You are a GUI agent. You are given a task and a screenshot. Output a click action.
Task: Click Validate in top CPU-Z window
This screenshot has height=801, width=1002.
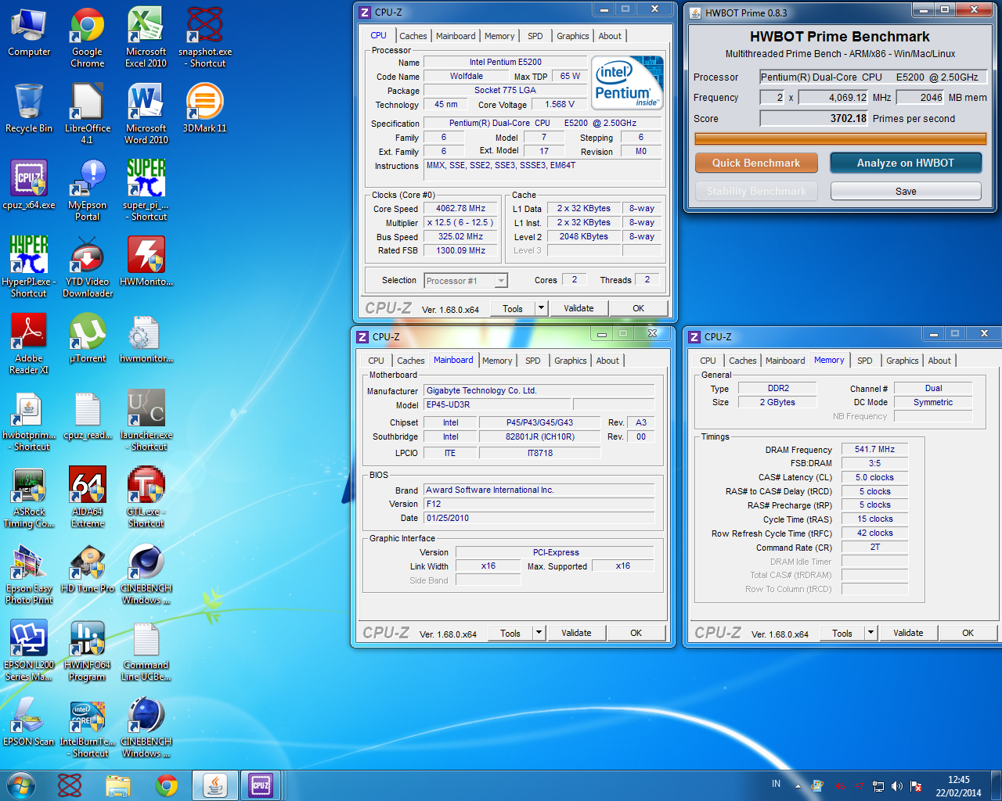tap(578, 308)
